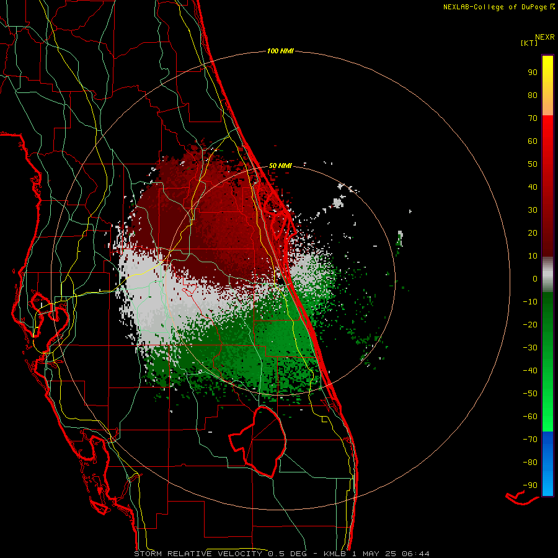Click the "-10" value on the velocity scale

[x=530, y=302]
